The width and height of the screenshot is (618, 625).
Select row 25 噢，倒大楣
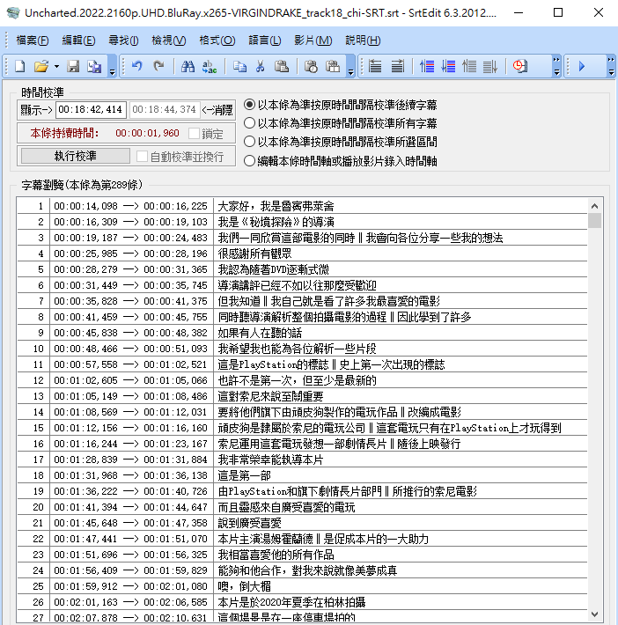pos(302,586)
